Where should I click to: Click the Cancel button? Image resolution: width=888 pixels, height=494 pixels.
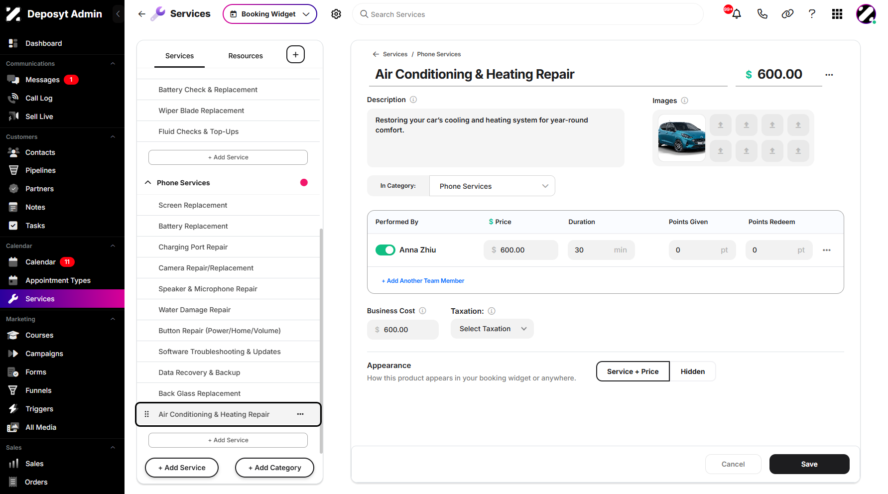tap(733, 464)
